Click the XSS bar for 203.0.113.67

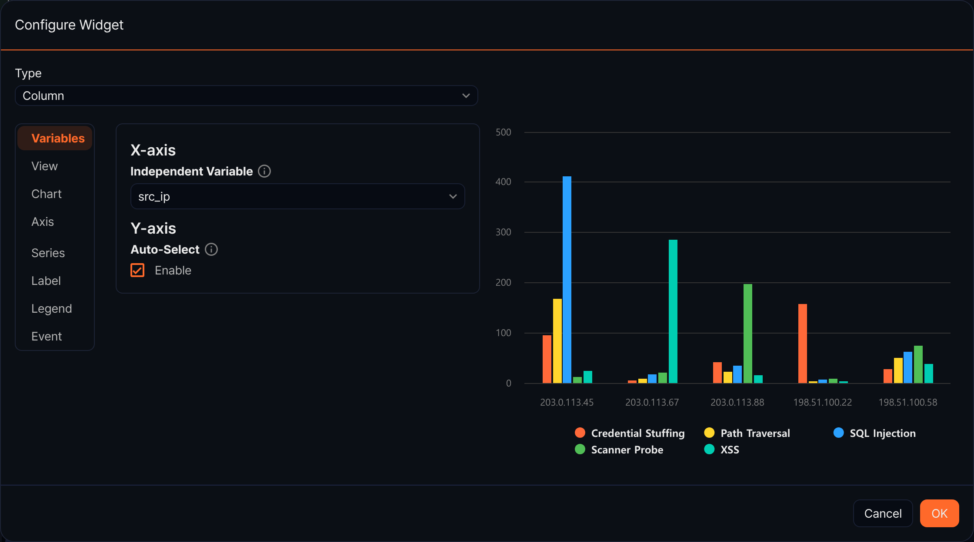673,311
